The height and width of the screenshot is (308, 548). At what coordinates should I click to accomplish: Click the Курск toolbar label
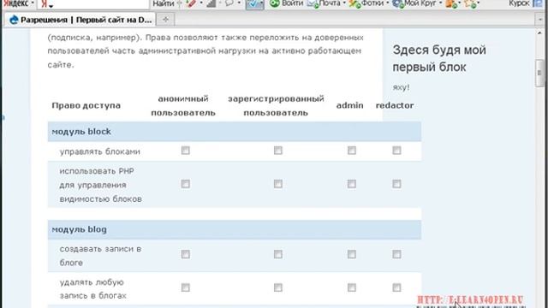(519, 3)
